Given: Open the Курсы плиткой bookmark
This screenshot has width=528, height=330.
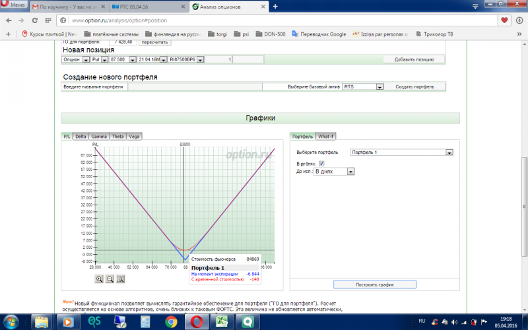Looking at the screenshot, I should click(49, 34).
